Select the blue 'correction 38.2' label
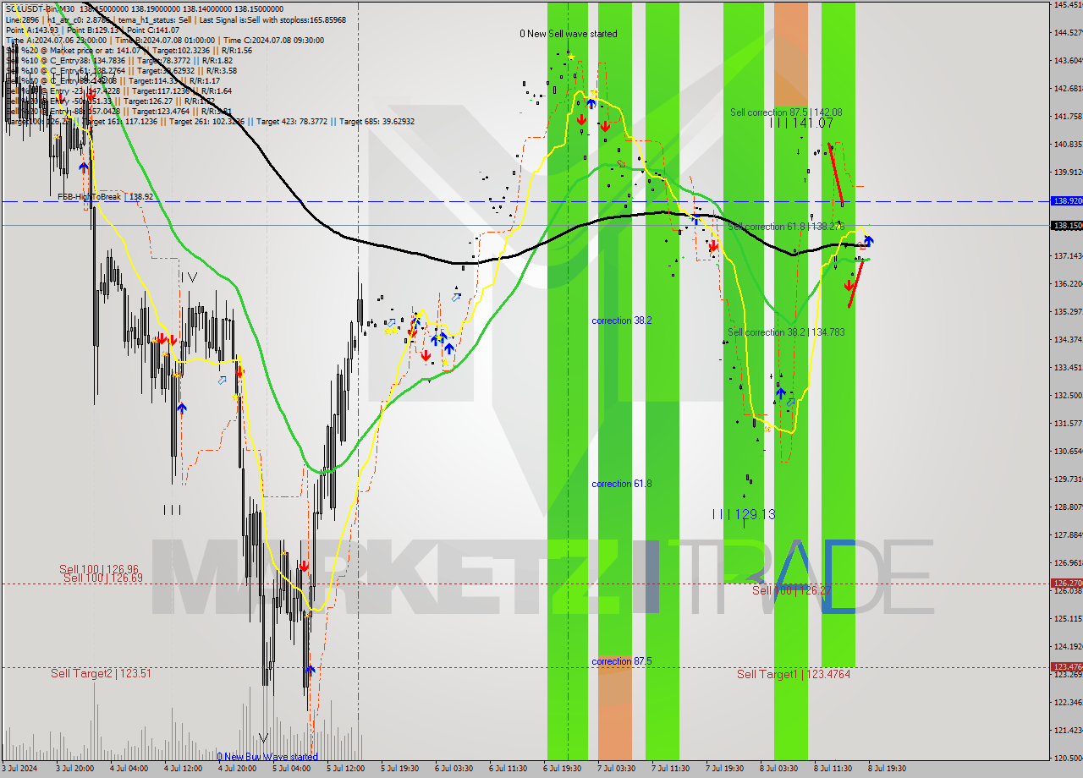Screen dimensions: 1083x778 click(x=622, y=321)
